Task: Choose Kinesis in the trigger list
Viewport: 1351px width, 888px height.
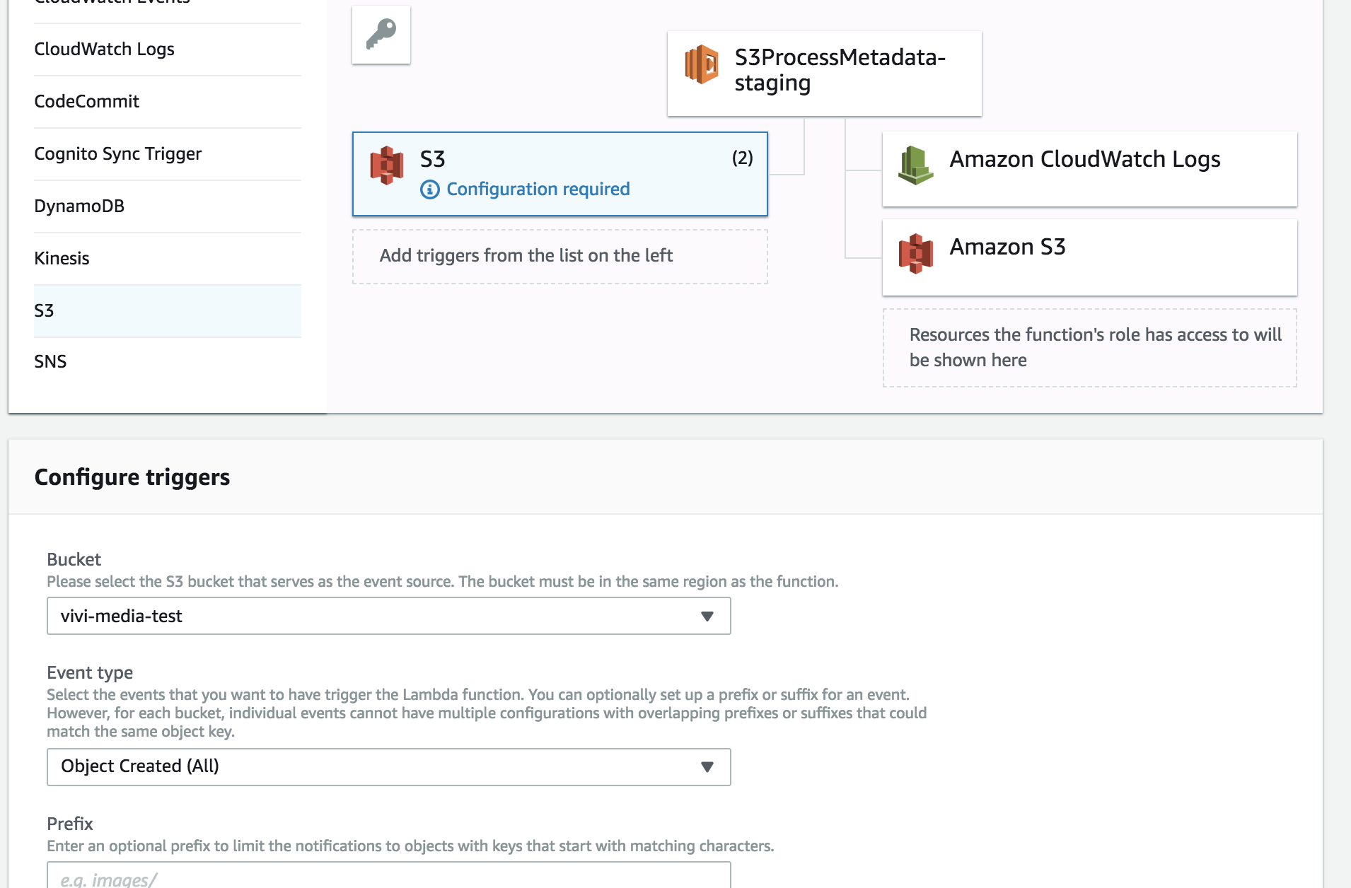Action: pos(62,259)
